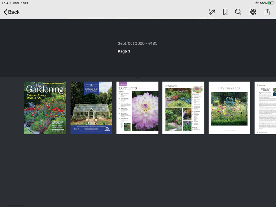Viewport: 276px width, 207px height.
Task: Check the battery indicator in status bar
Action: click(271, 3)
